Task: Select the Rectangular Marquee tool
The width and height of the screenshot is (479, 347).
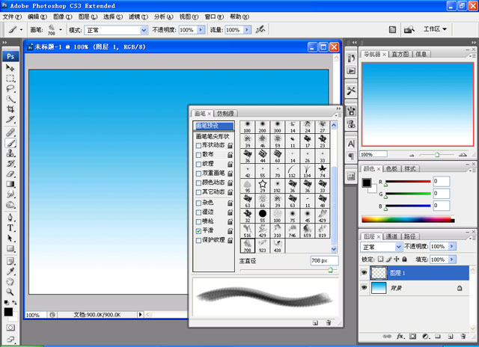Action: [10, 78]
